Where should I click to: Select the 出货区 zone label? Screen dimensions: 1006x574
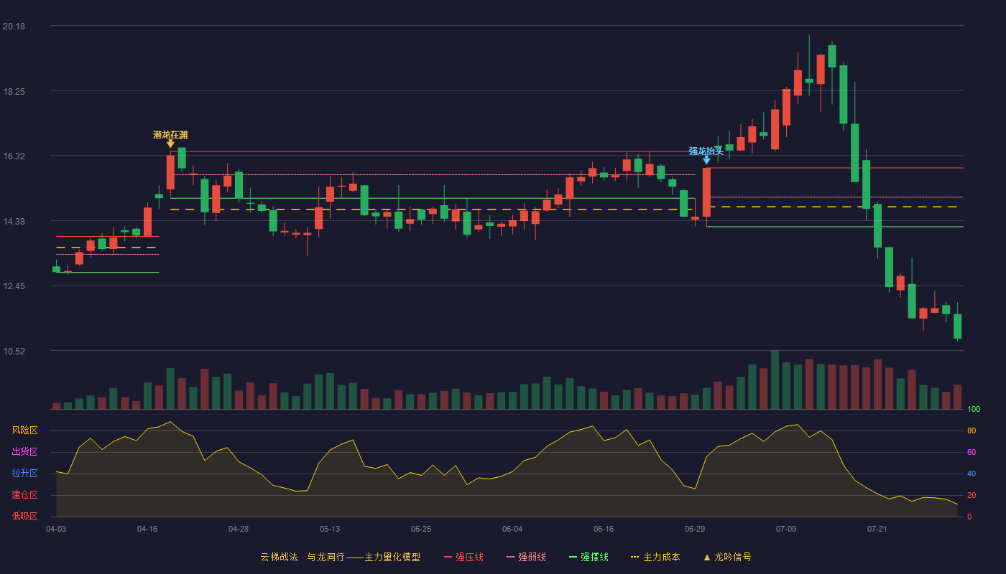[x=24, y=452]
